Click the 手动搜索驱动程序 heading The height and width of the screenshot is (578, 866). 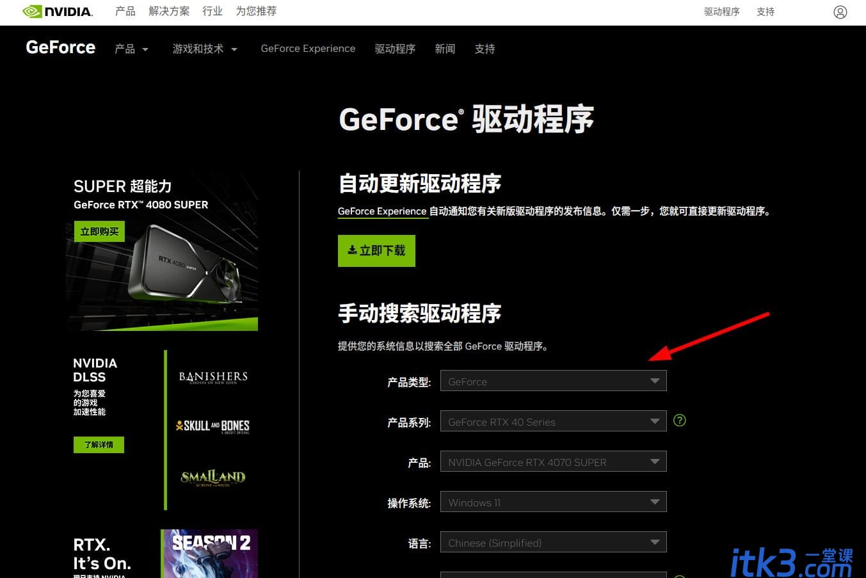419,313
